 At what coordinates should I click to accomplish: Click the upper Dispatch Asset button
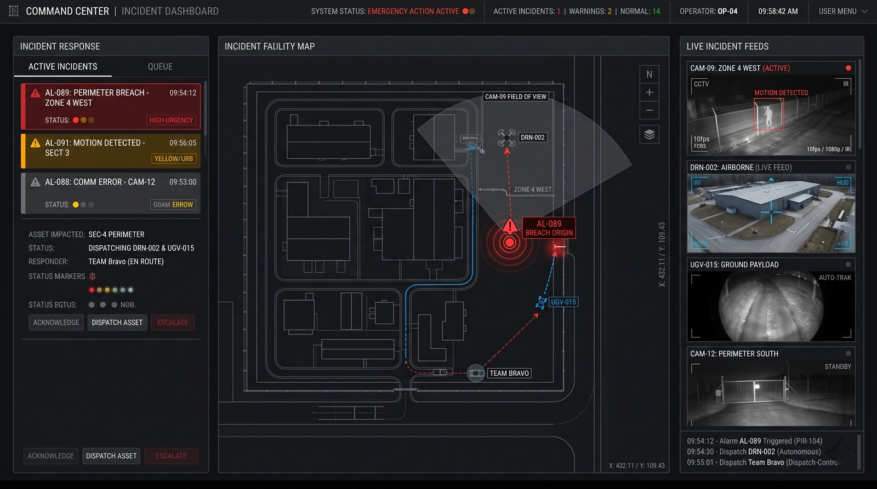(x=117, y=323)
